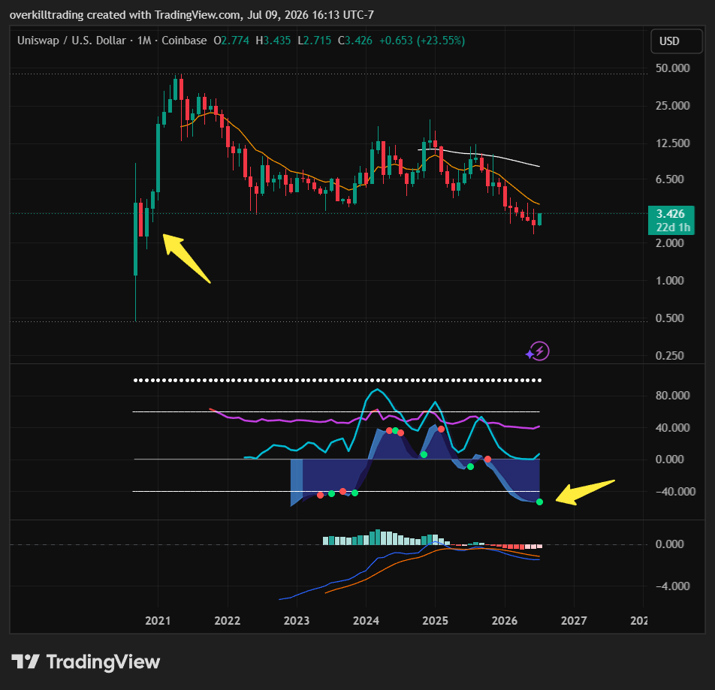Click the USD currency button

676,41
